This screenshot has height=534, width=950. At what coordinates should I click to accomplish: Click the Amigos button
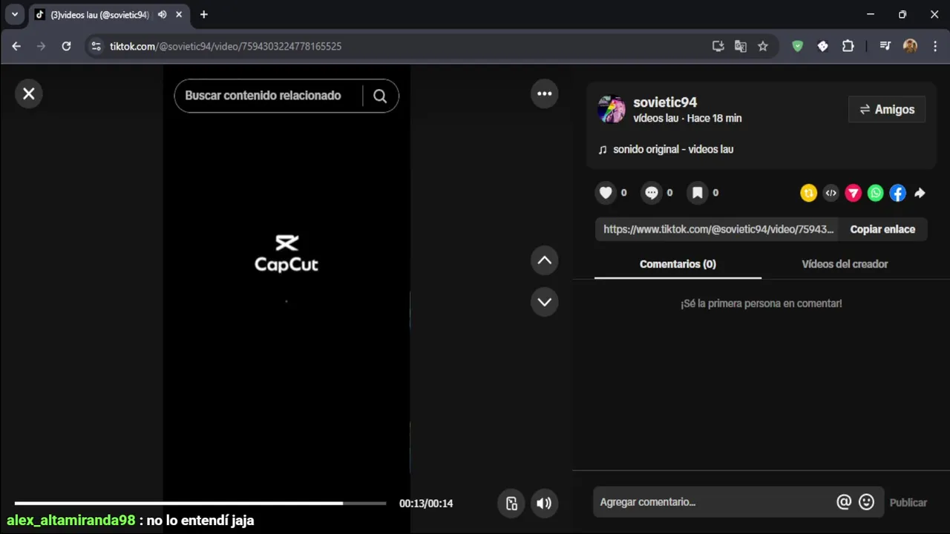(887, 109)
